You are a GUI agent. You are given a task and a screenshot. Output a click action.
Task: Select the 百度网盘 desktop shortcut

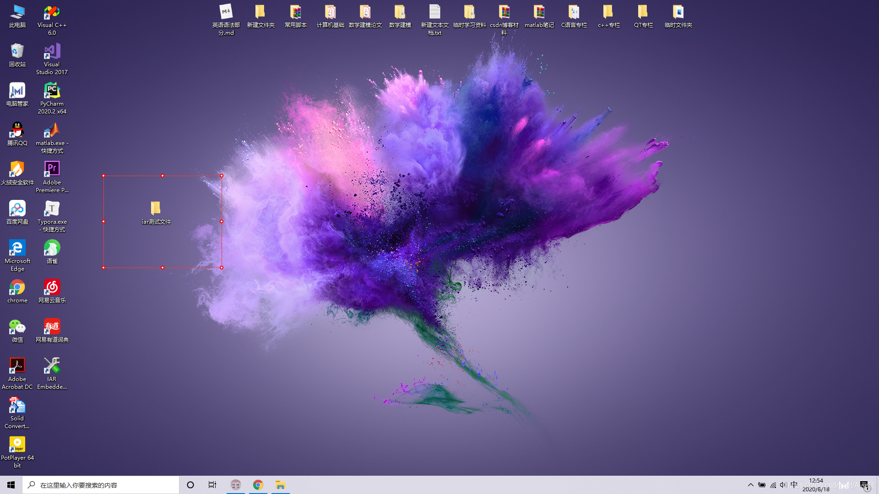point(17,213)
